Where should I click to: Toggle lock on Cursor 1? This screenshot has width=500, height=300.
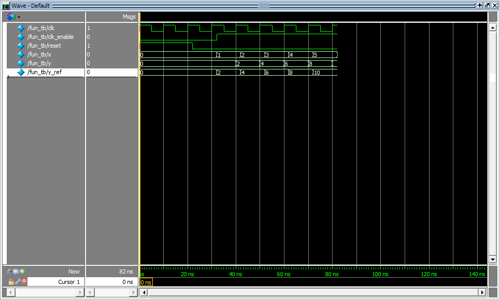(x=11, y=282)
